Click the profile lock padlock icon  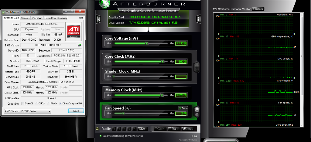[97, 129]
